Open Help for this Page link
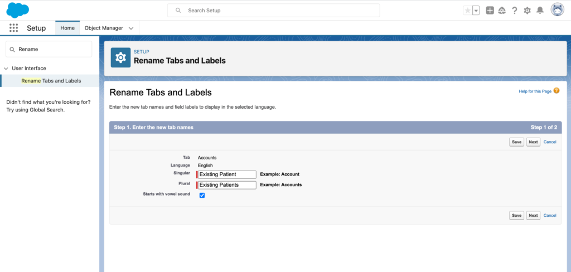Image resolution: width=571 pixels, height=272 pixels. pos(535,91)
